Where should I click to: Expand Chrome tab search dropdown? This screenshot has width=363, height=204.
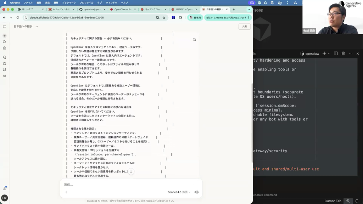point(249,10)
